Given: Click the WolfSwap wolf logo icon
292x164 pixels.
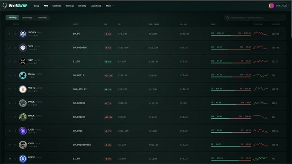Looking at the screenshot, I should 5,6.
